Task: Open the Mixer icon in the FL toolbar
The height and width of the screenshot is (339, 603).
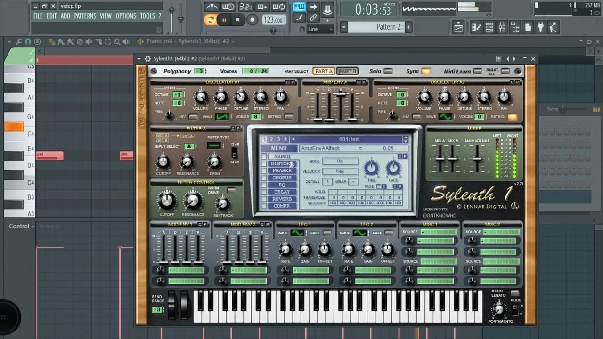Action: (502, 27)
